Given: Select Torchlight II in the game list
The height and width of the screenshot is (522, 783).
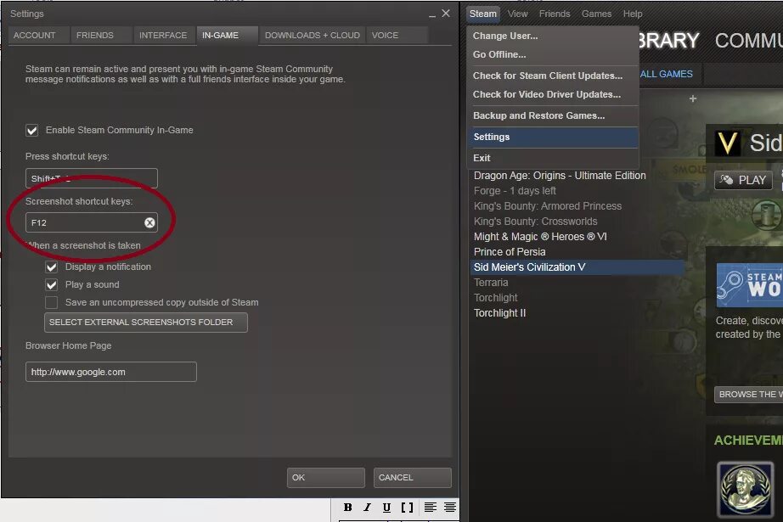Looking at the screenshot, I should (499, 313).
